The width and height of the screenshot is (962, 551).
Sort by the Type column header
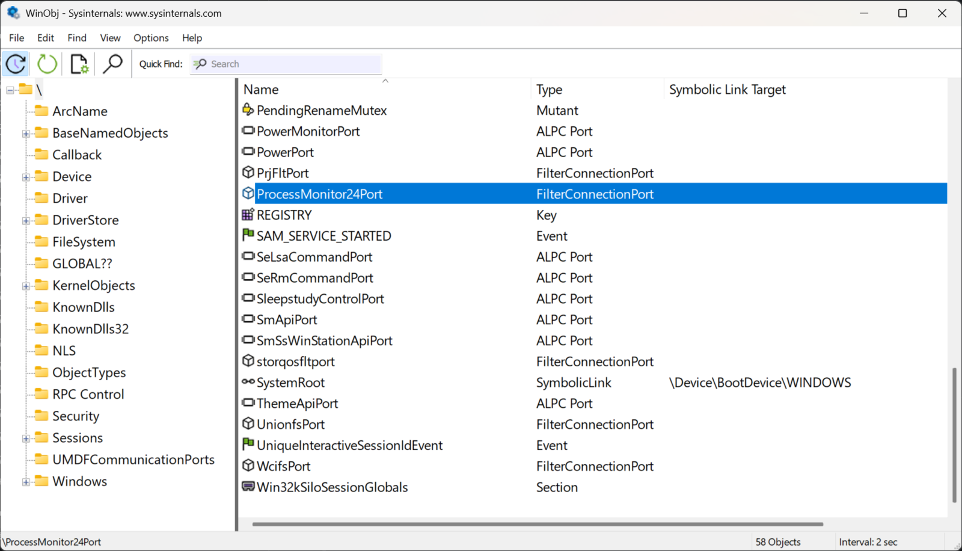(598, 89)
